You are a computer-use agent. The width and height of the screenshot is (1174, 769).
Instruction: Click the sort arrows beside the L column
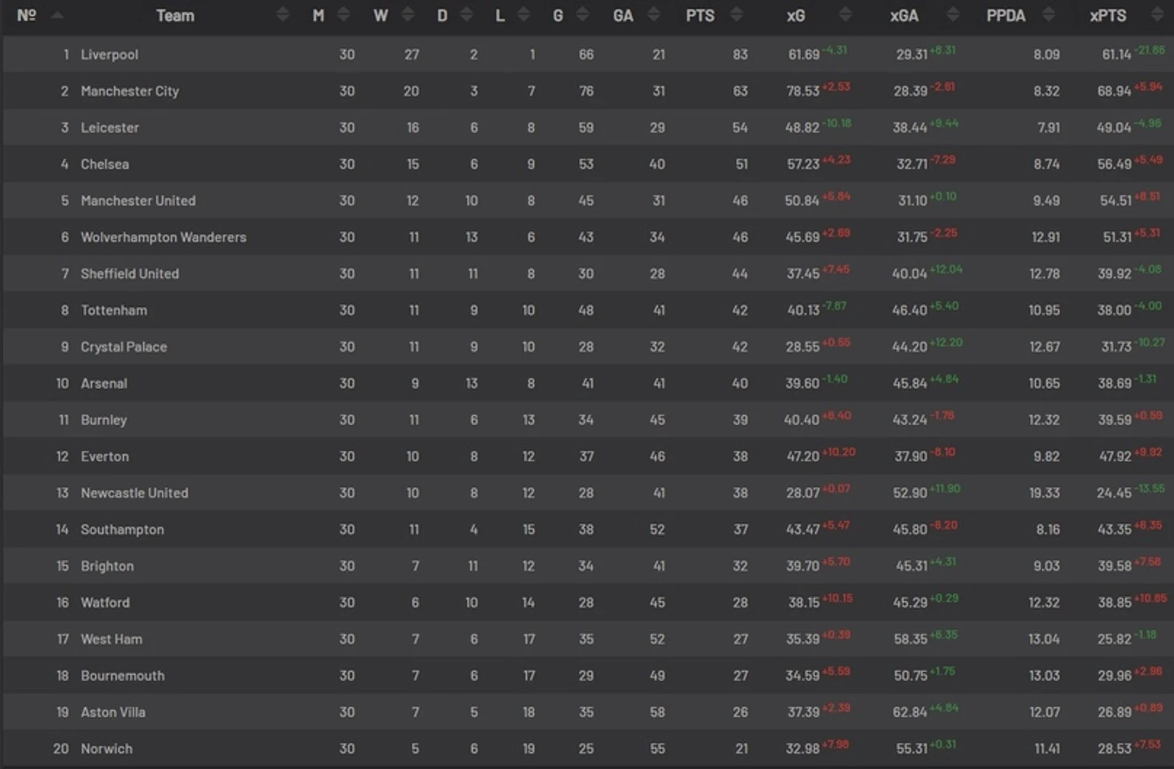[523, 14]
